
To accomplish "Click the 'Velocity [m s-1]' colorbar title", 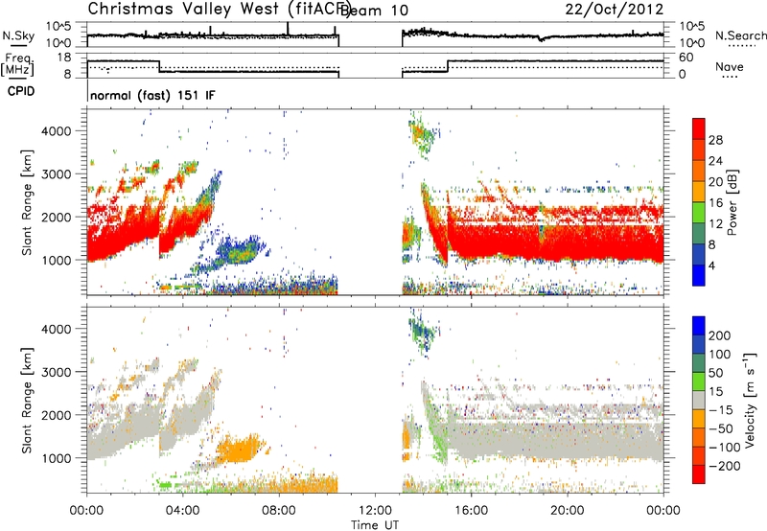I will [750, 400].
